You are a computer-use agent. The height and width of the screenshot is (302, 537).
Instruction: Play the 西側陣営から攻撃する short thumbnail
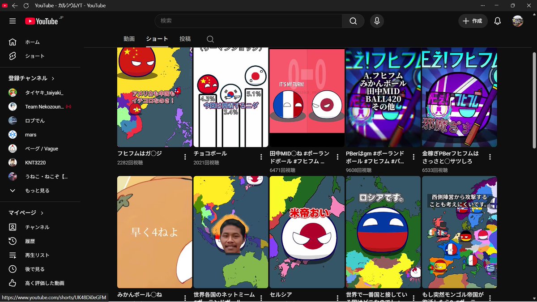pyautogui.click(x=460, y=232)
